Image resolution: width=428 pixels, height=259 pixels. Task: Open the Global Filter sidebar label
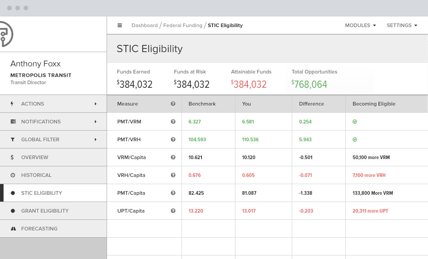pos(40,139)
